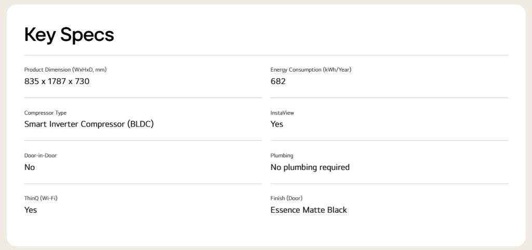Select the 835 x 1787 x 730 value

[57, 81]
